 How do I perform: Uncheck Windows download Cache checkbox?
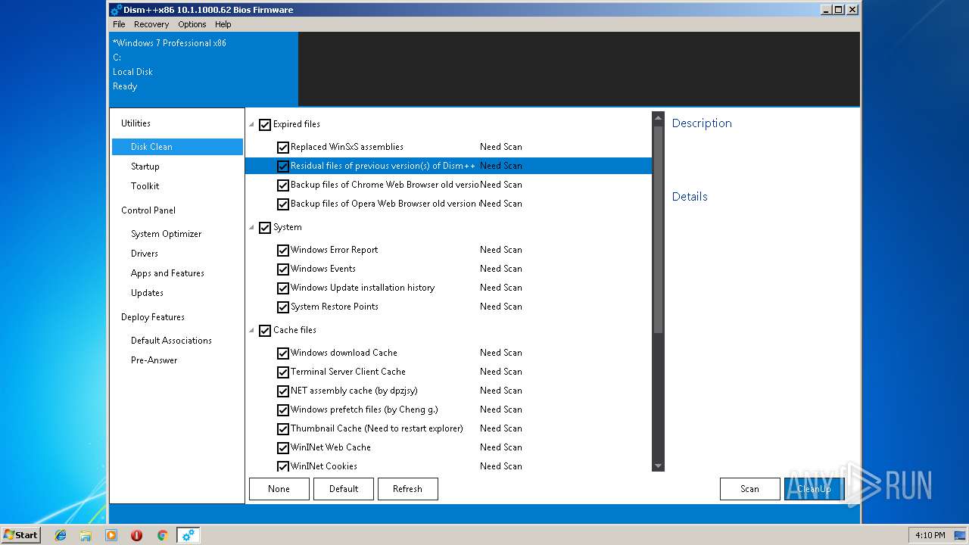[283, 353]
